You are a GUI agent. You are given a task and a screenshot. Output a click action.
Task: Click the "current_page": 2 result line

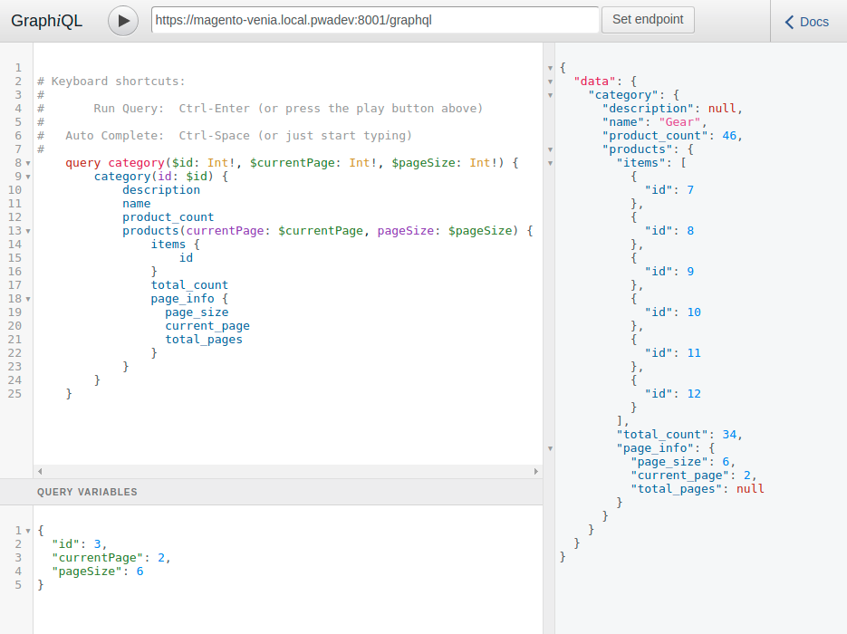tap(694, 475)
